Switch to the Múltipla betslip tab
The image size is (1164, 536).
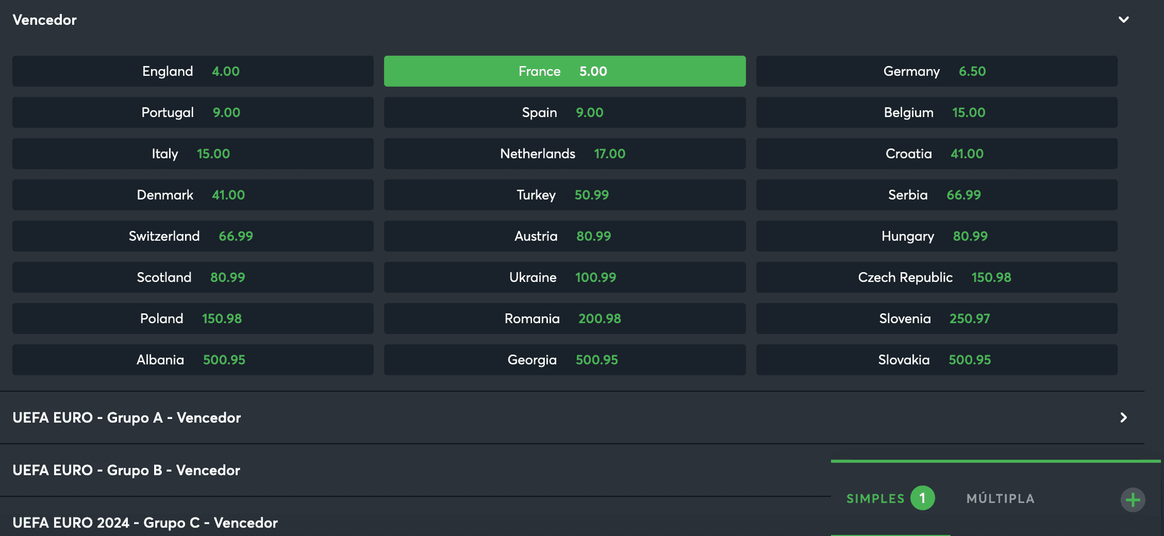(x=1000, y=498)
